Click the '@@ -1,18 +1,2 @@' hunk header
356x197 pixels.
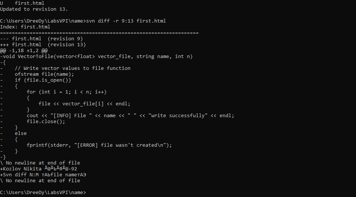(x=24, y=51)
